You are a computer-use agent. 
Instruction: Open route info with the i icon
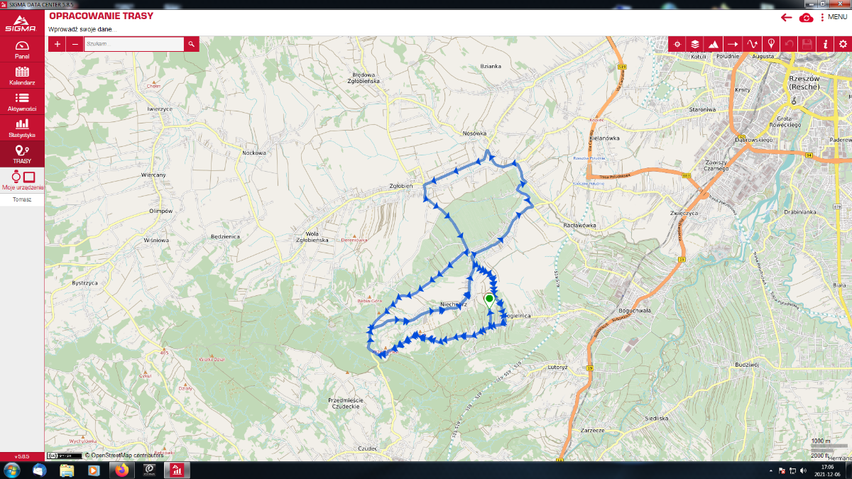pyautogui.click(x=825, y=44)
